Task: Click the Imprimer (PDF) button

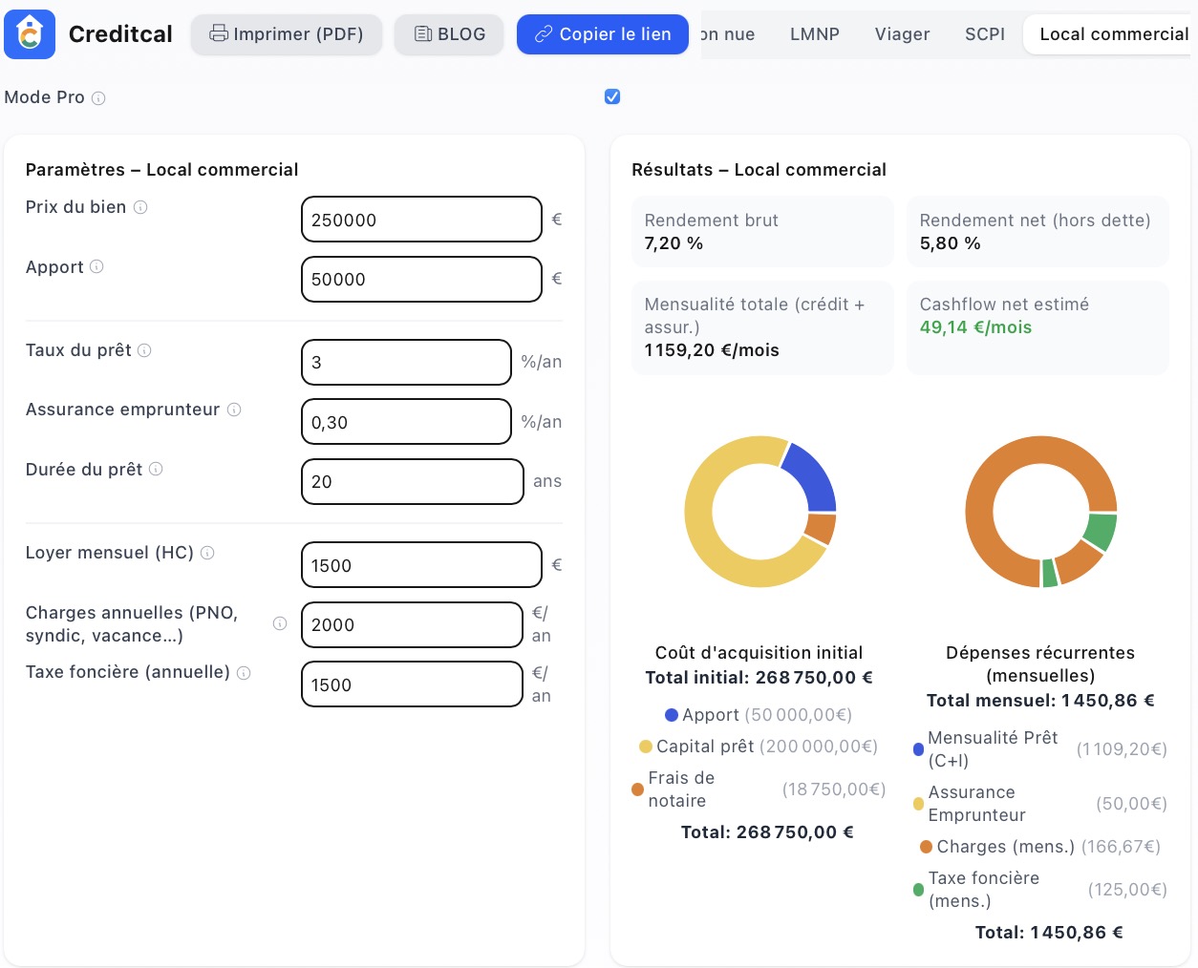Action: tap(286, 33)
